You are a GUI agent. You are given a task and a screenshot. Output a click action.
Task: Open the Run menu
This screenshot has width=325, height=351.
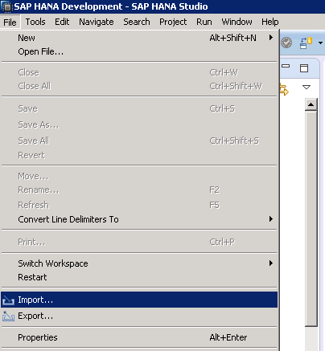(204, 22)
